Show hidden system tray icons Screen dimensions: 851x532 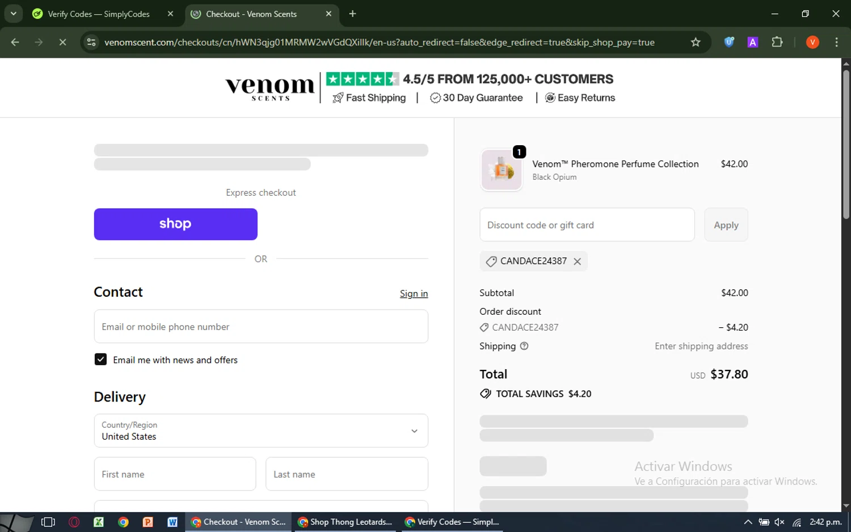click(748, 522)
